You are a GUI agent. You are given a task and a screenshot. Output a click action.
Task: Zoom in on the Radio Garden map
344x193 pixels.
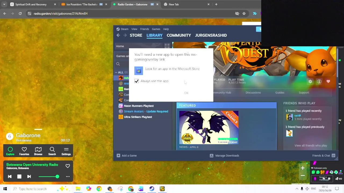tap(303, 168)
